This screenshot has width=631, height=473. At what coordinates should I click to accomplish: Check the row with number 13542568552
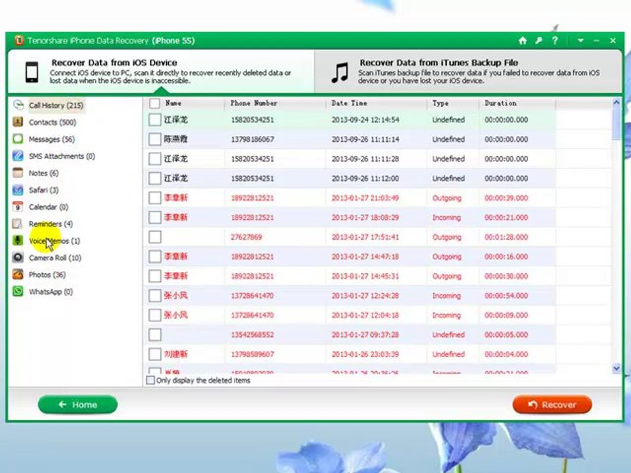click(x=155, y=334)
